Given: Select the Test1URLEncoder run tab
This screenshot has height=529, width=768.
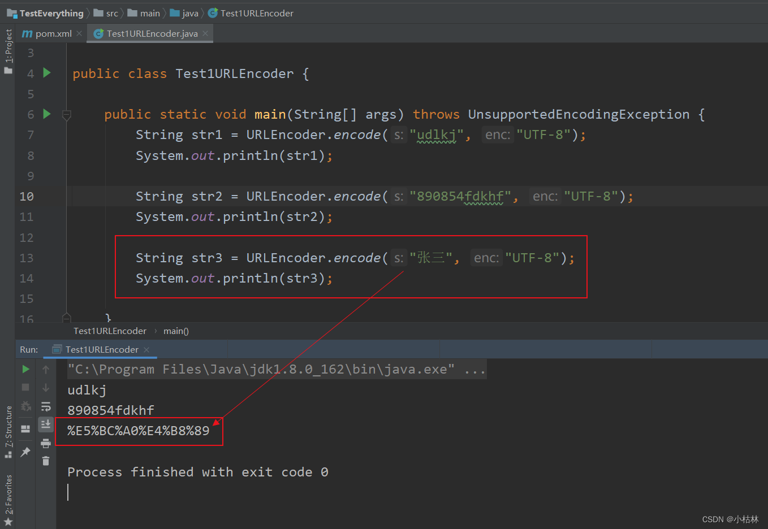Looking at the screenshot, I should click(x=100, y=349).
